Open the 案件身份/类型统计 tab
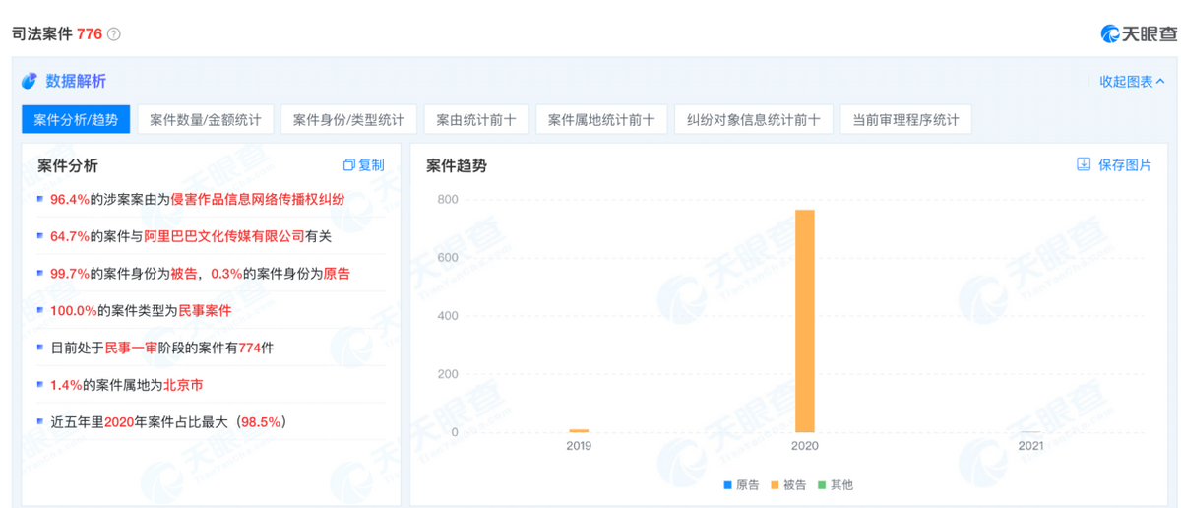Image resolution: width=1181 pixels, height=508 pixels. (348, 120)
